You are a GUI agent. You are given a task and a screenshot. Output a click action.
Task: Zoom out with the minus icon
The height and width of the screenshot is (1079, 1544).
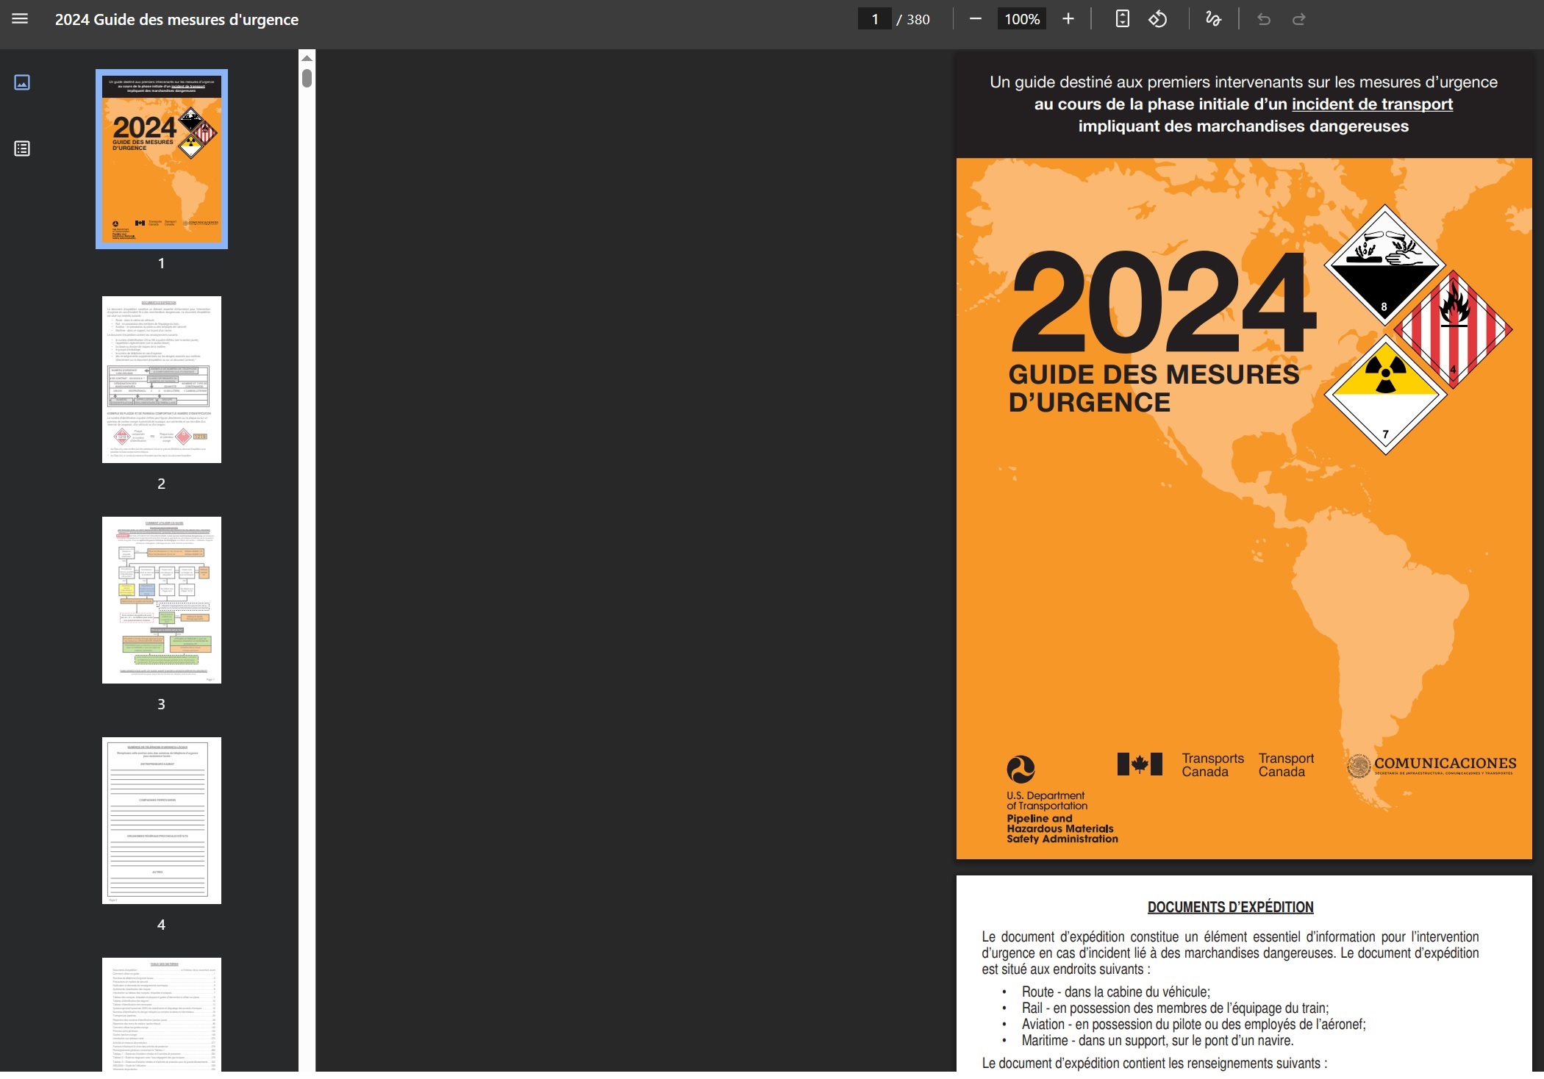pos(975,19)
